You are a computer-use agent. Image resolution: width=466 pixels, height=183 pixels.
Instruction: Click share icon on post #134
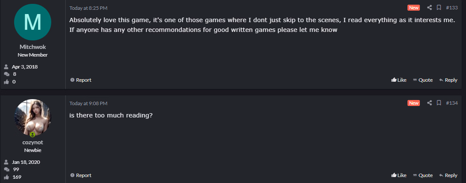coord(429,103)
